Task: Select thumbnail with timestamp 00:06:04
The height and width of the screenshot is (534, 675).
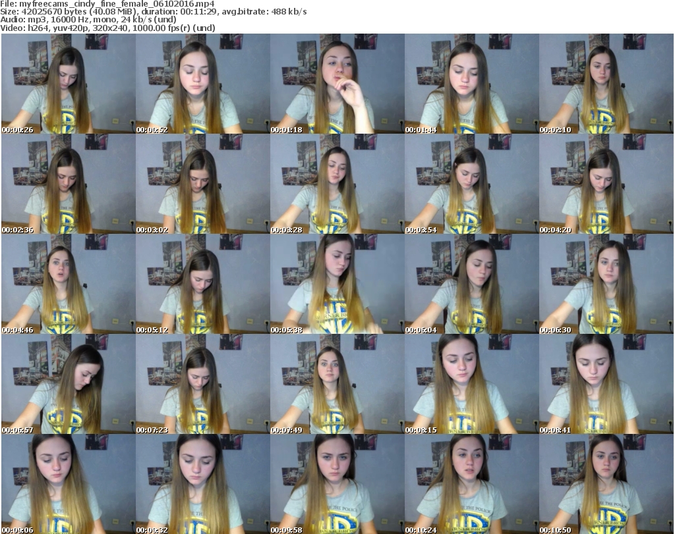Action: click(471, 284)
